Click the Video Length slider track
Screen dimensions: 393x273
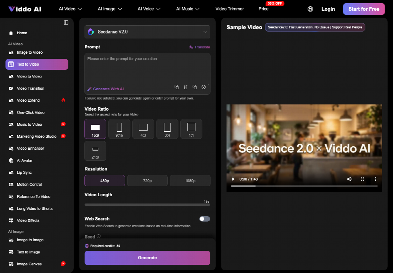[147, 205]
